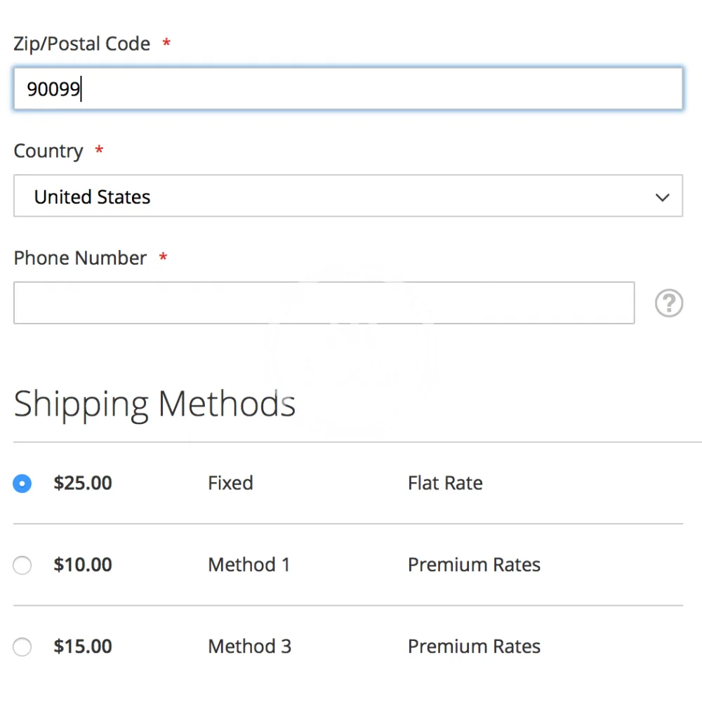The image size is (702, 702).
Task: Click the $10.00 shipping price
Action: tap(83, 564)
